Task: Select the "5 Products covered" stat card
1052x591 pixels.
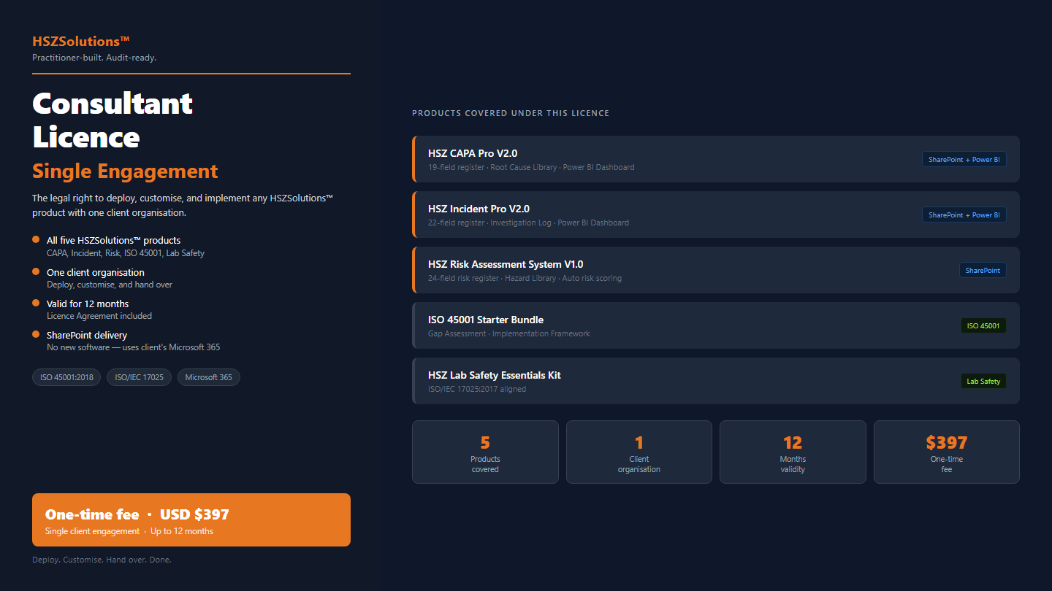Action: tap(485, 452)
